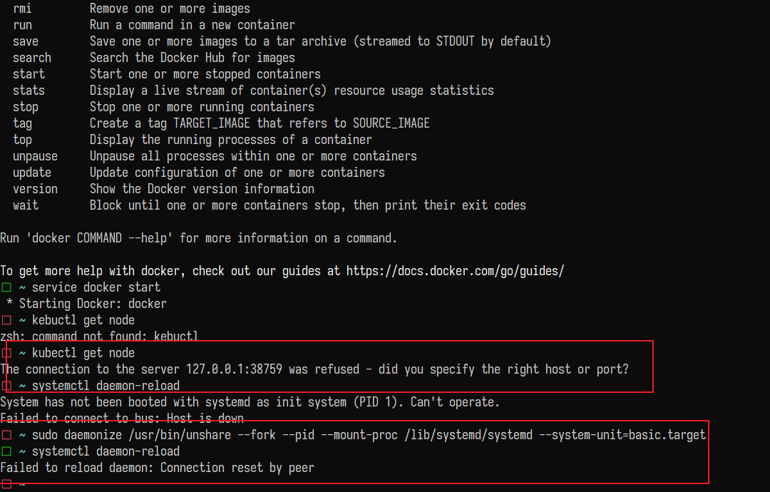
Task: Click inside the lower red annotation box
Action: 356,451
